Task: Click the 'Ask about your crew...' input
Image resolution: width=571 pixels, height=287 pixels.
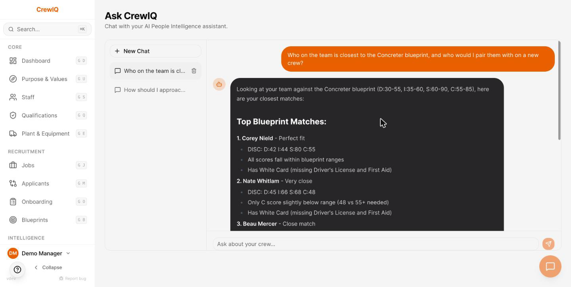Action: [x=376, y=244]
